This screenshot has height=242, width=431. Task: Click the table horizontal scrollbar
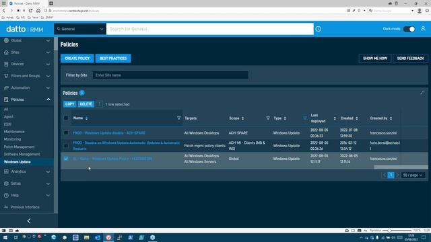point(401,167)
